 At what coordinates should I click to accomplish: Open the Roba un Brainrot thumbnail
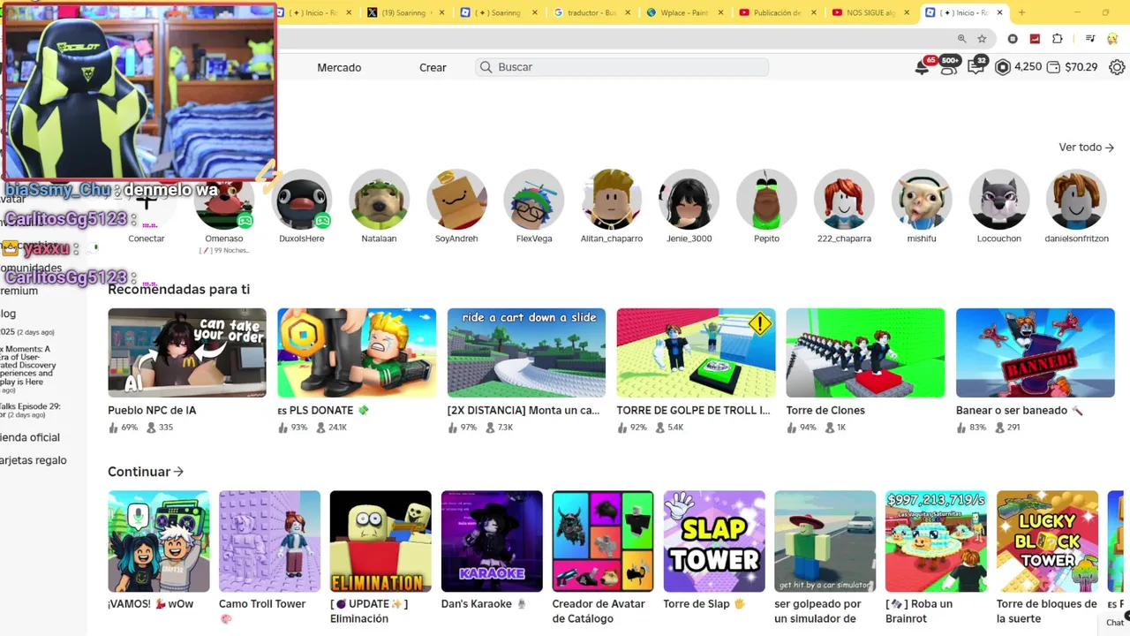pyautogui.click(x=937, y=541)
